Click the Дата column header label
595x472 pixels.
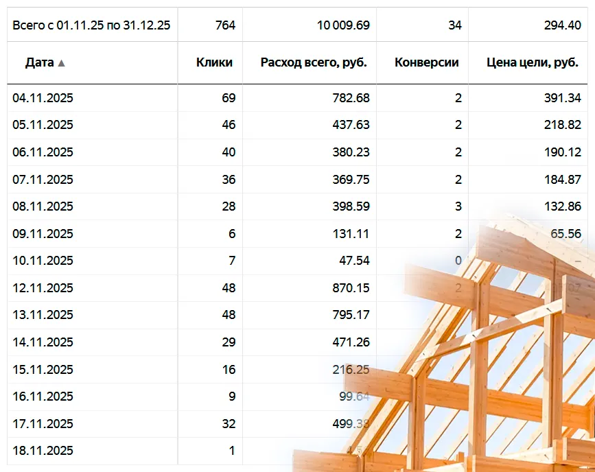[x=39, y=62]
